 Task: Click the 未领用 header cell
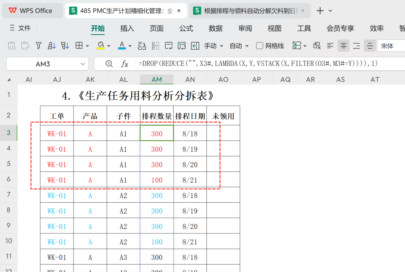coord(223,116)
